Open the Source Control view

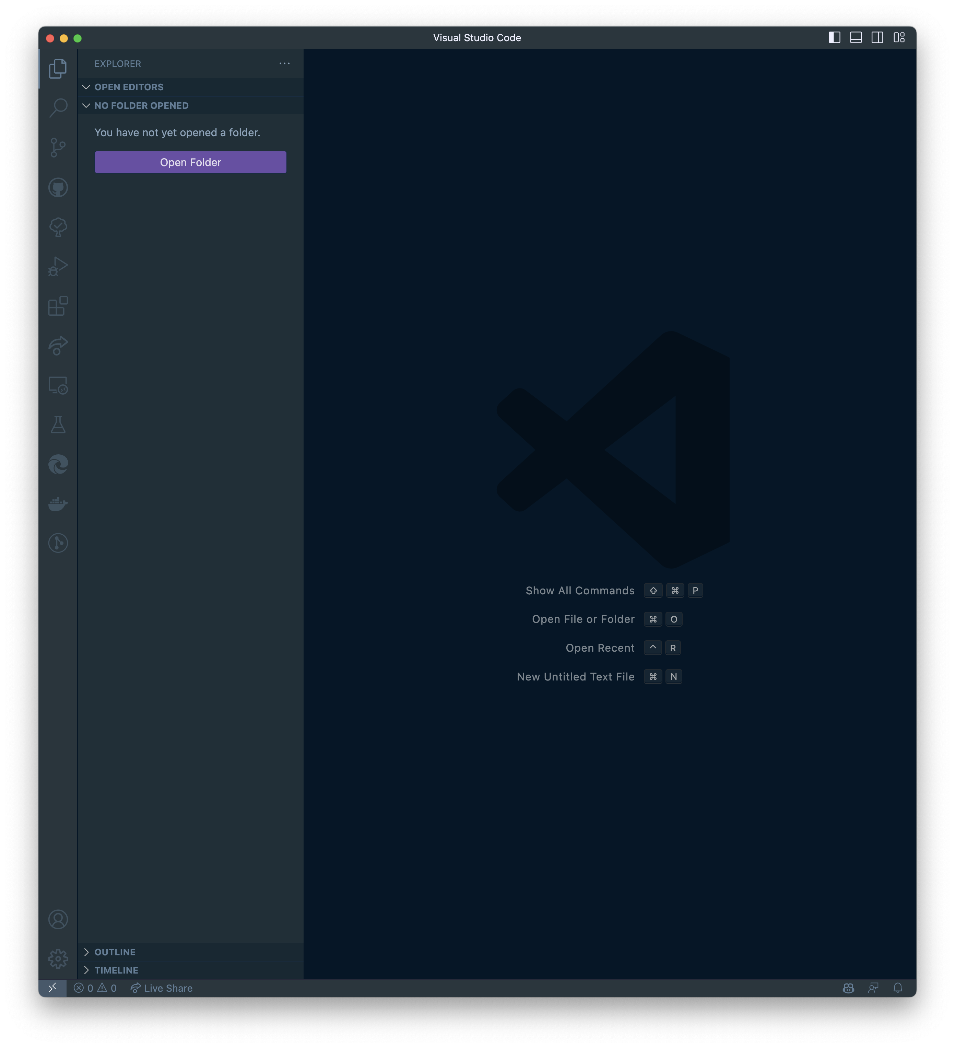click(x=58, y=147)
